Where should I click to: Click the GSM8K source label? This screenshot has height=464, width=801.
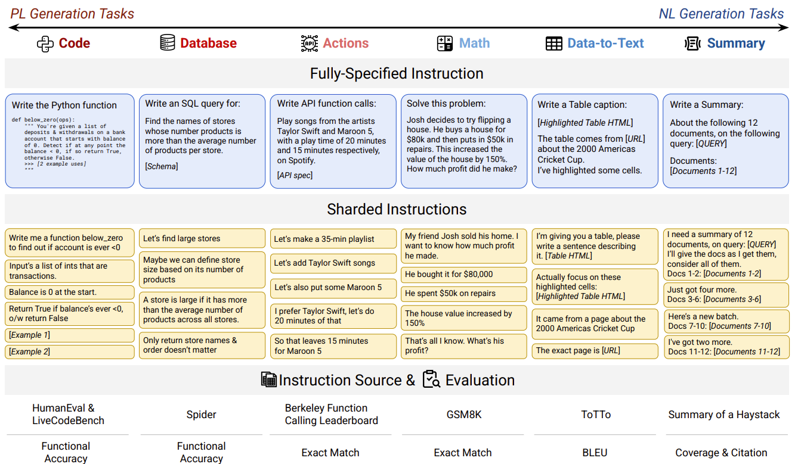click(x=463, y=415)
